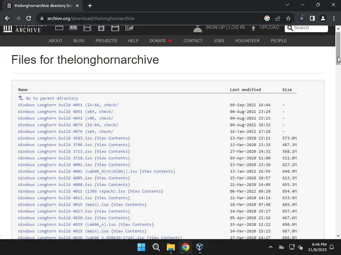Open the taskbar clock and date
The width and height of the screenshot is (341, 255).
pos(317,247)
